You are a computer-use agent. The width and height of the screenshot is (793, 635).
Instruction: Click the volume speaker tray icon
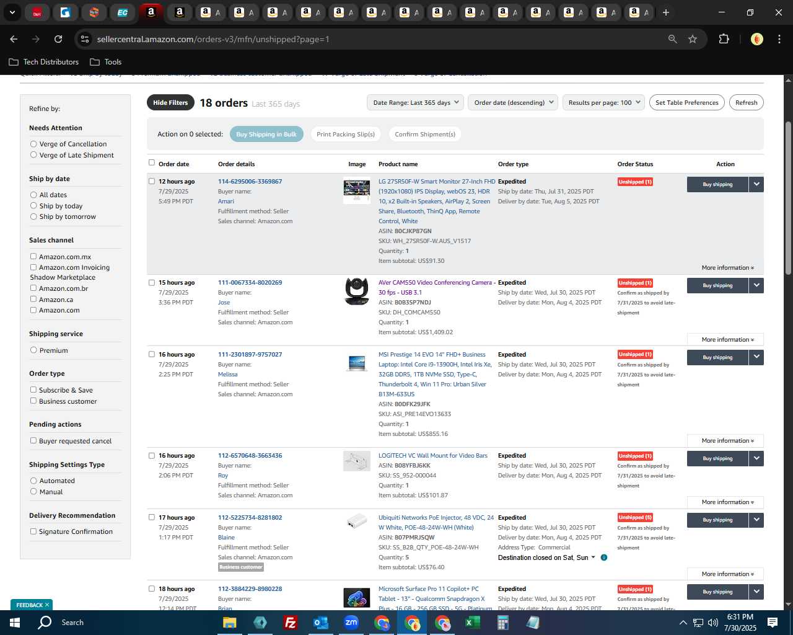(713, 623)
